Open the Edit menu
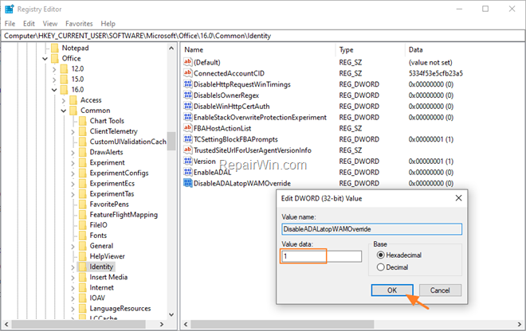 click(29, 23)
